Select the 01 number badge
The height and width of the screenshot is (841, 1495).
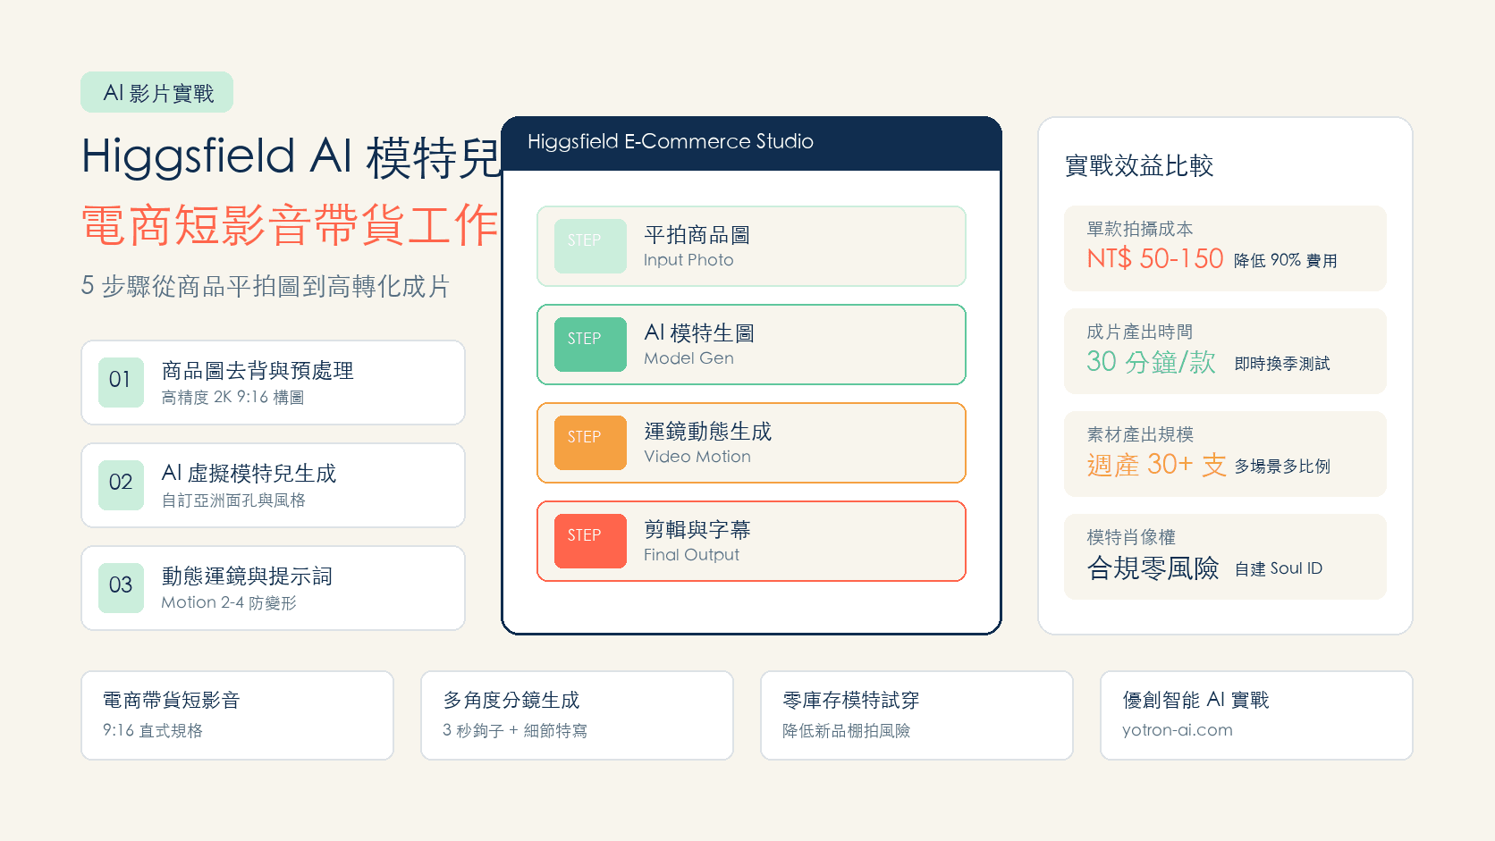(121, 383)
